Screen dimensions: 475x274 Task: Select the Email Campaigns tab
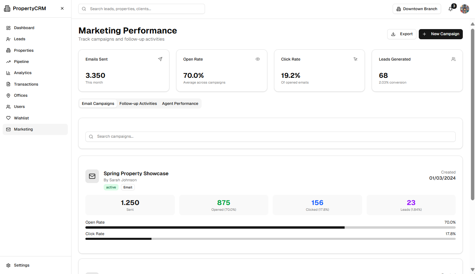(x=98, y=104)
